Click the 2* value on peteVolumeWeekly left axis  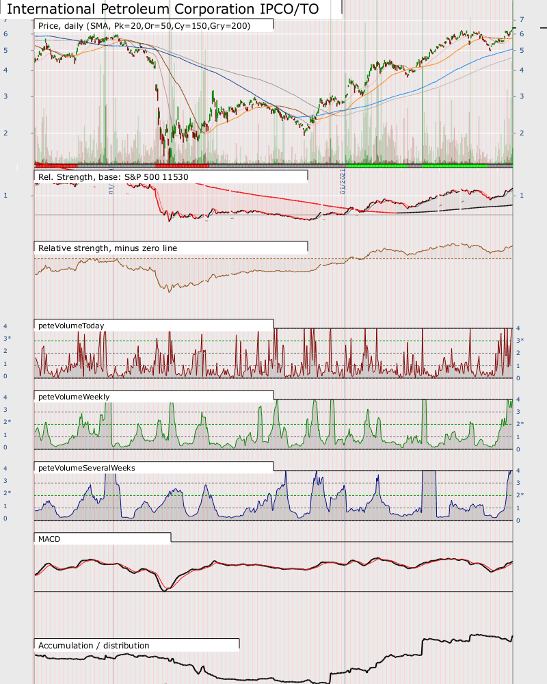click(8, 422)
